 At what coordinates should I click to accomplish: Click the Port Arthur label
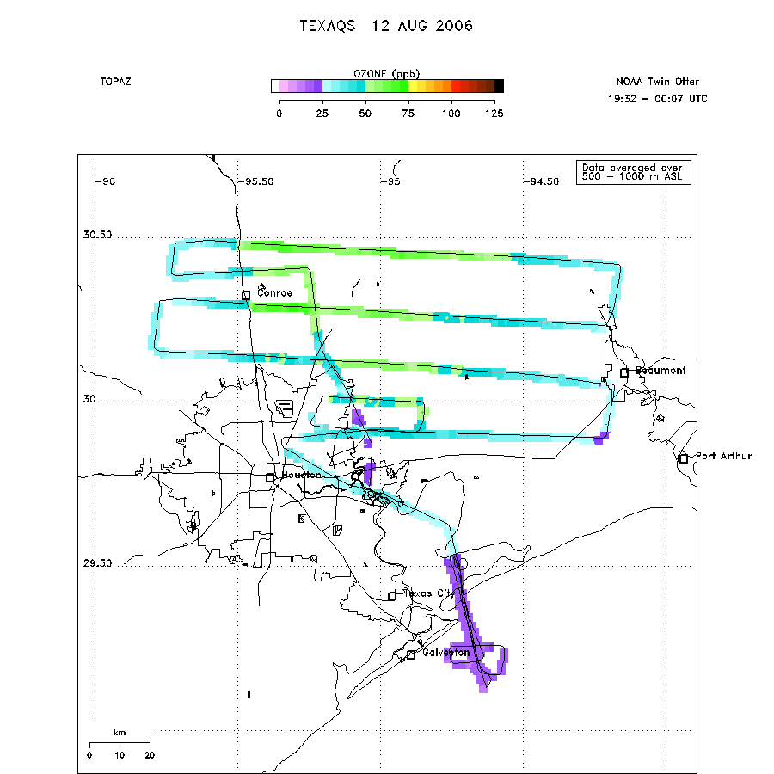[x=724, y=456]
